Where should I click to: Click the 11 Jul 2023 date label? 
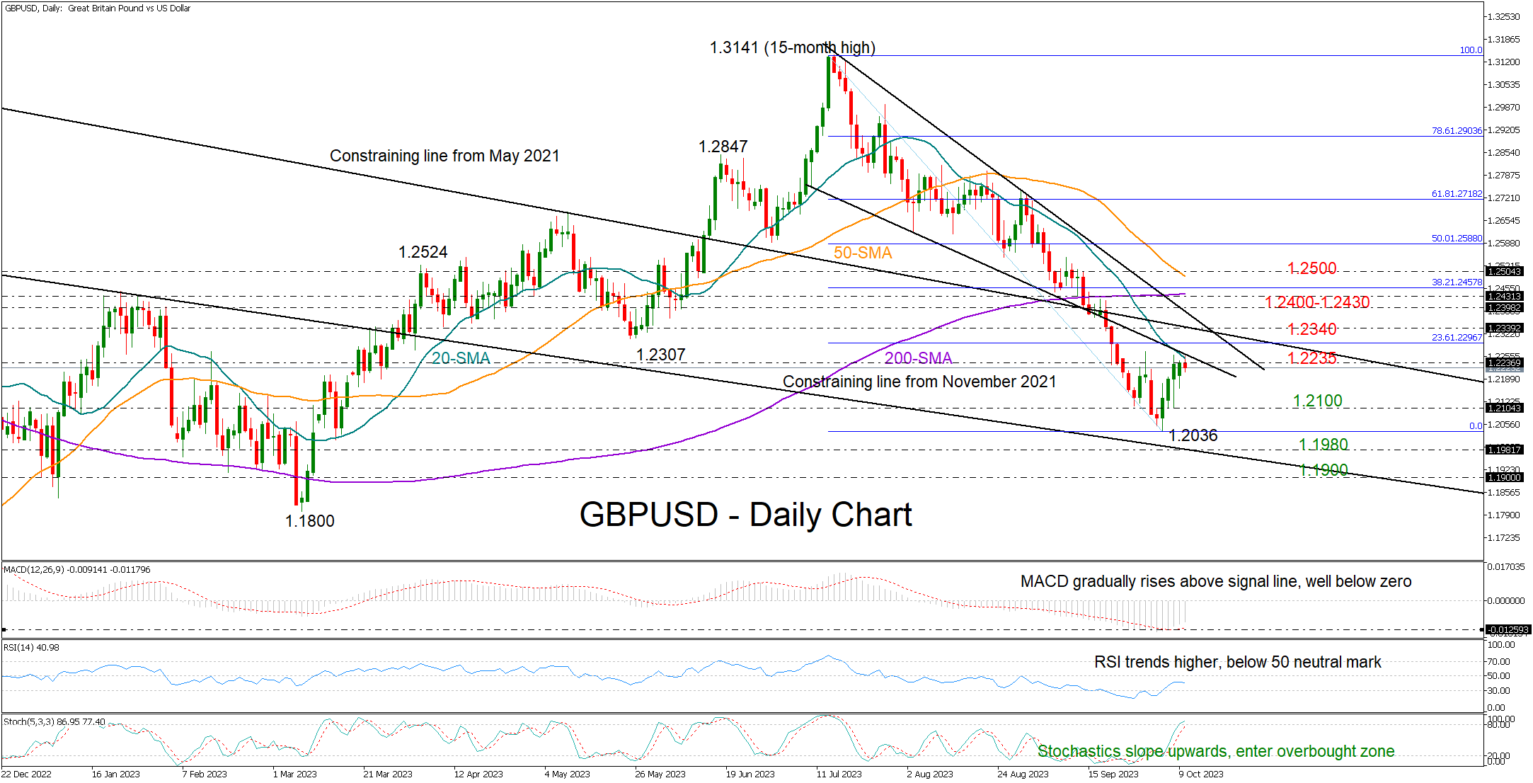(839, 774)
